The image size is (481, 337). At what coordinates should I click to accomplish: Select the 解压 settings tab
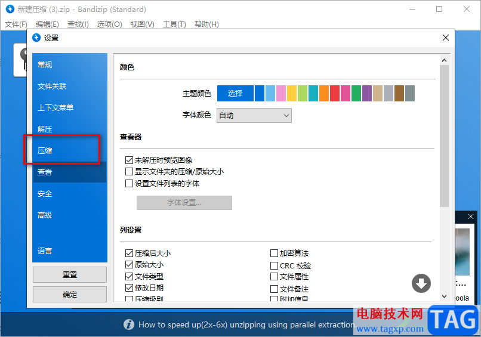pos(70,129)
